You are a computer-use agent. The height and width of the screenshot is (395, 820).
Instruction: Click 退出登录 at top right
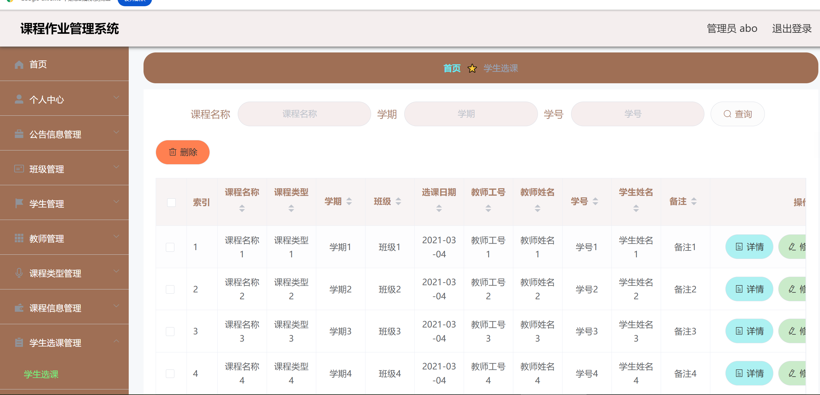point(791,29)
